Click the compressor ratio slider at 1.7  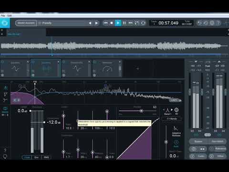tap(63, 151)
